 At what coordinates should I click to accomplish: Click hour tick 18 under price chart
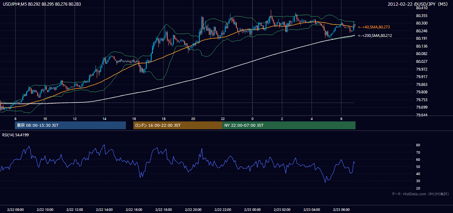[x=163, y=119]
